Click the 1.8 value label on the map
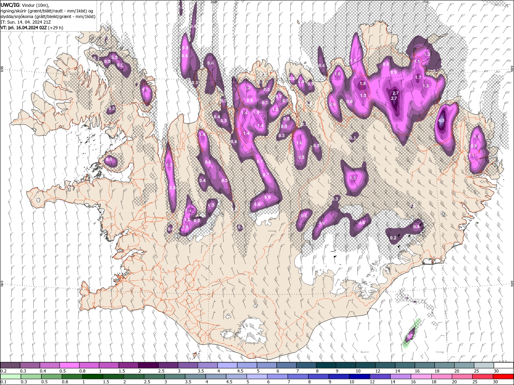Viewport: 514px width, 385px height. [363, 84]
